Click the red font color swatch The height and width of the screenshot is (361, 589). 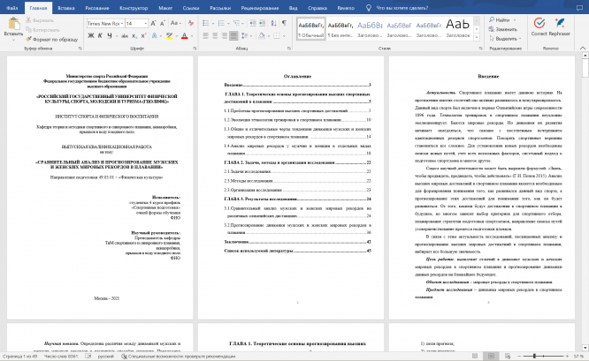(x=185, y=36)
